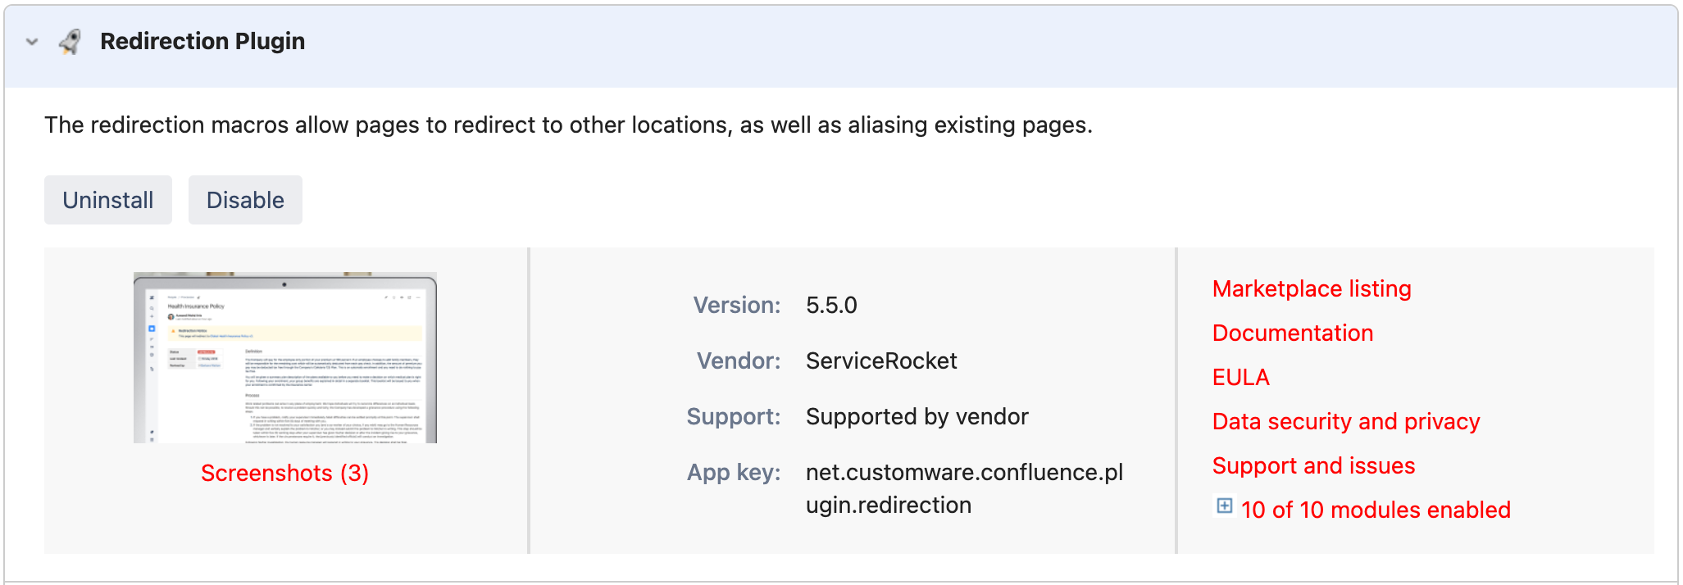Click 10 of 10 modules enabled
1683x585 pixels.
[x=1376, y=510]
